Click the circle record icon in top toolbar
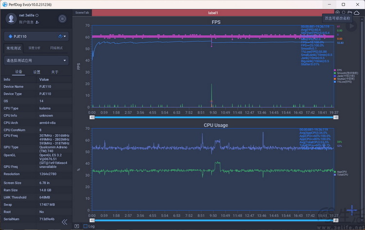 pyautogui.click(x=344, y=12)
